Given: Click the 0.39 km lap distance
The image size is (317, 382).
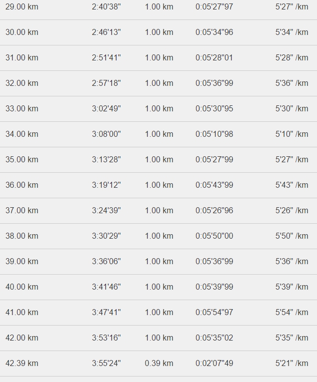Looking at the screenshot, I should point(159,363).
